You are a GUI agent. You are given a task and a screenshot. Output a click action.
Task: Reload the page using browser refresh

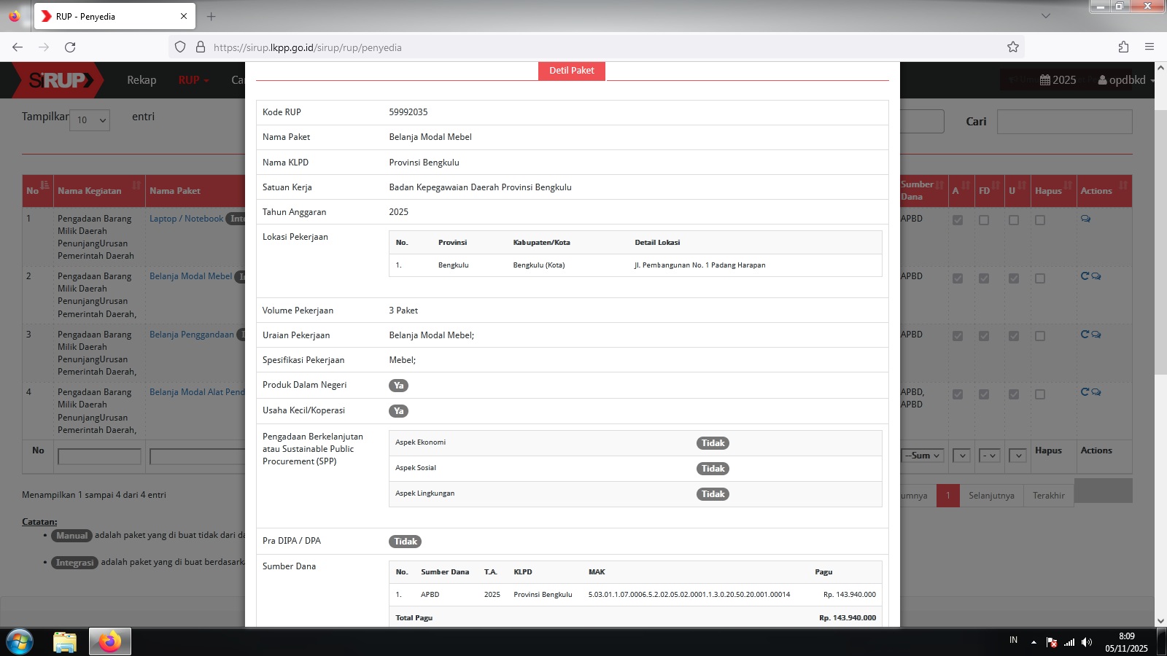coord(70,47)
